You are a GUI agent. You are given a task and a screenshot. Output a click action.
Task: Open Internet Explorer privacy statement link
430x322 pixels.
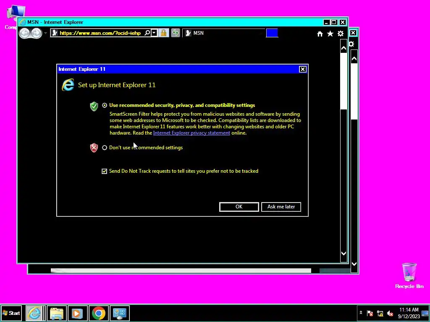[191, 133]
